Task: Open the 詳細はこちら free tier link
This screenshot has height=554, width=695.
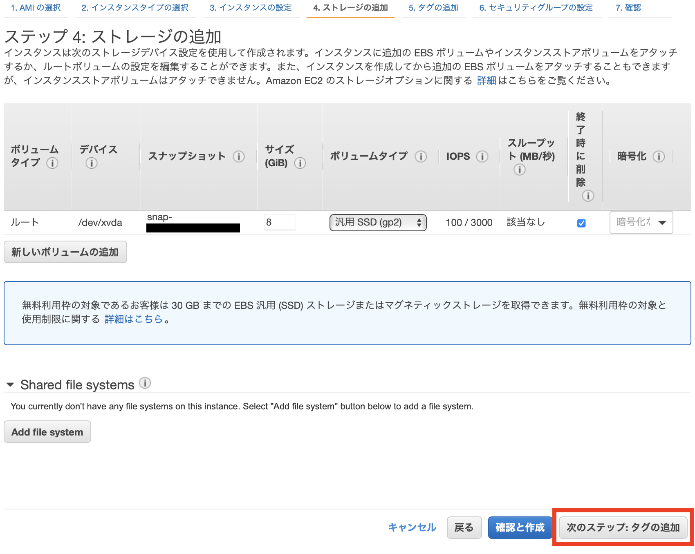Action: pyautogui.click(x=133, y=319)
